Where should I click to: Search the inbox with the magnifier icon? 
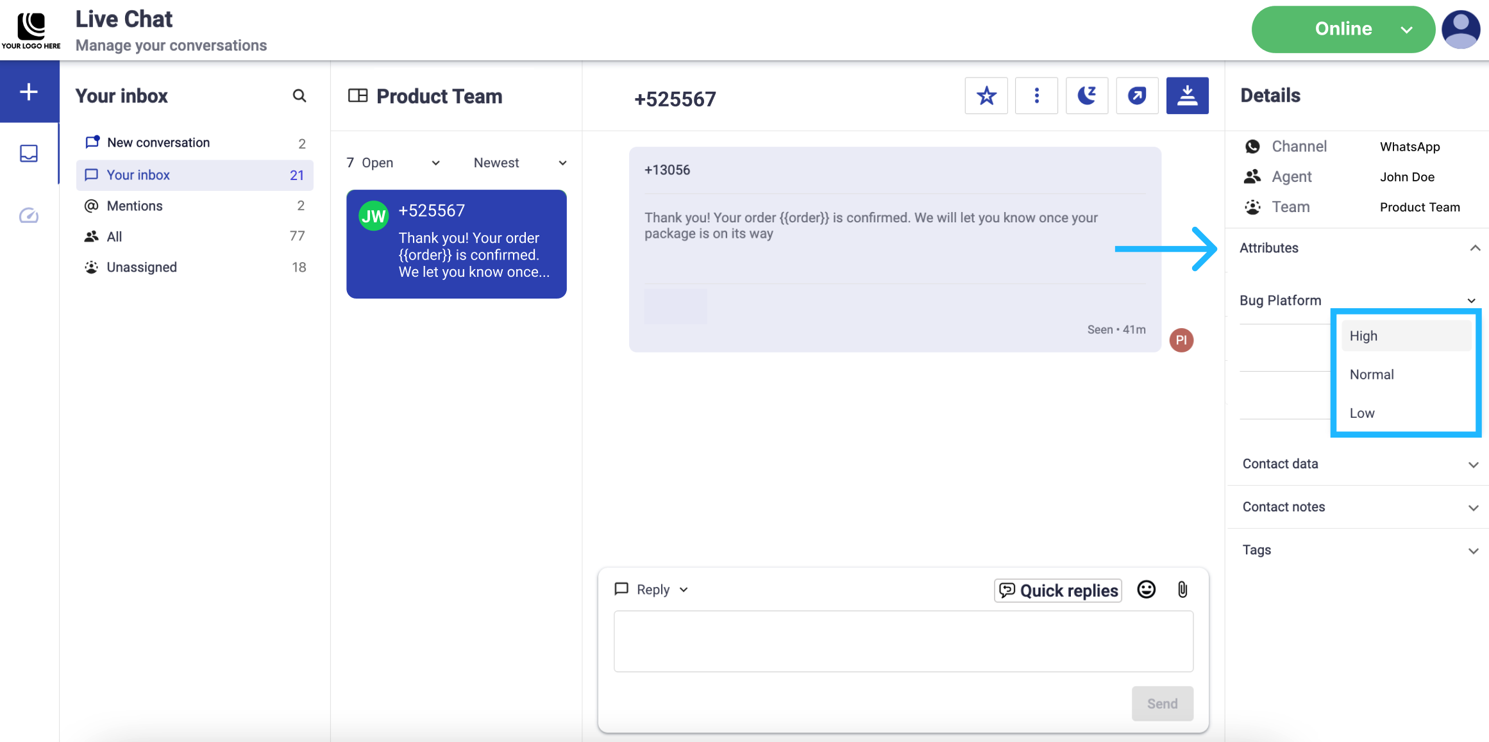click(299, 96)
